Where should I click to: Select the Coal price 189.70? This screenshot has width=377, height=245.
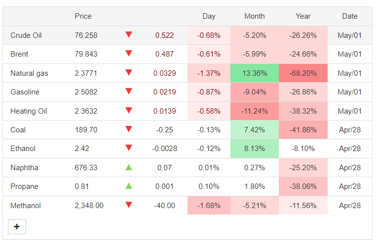(86, 130)
